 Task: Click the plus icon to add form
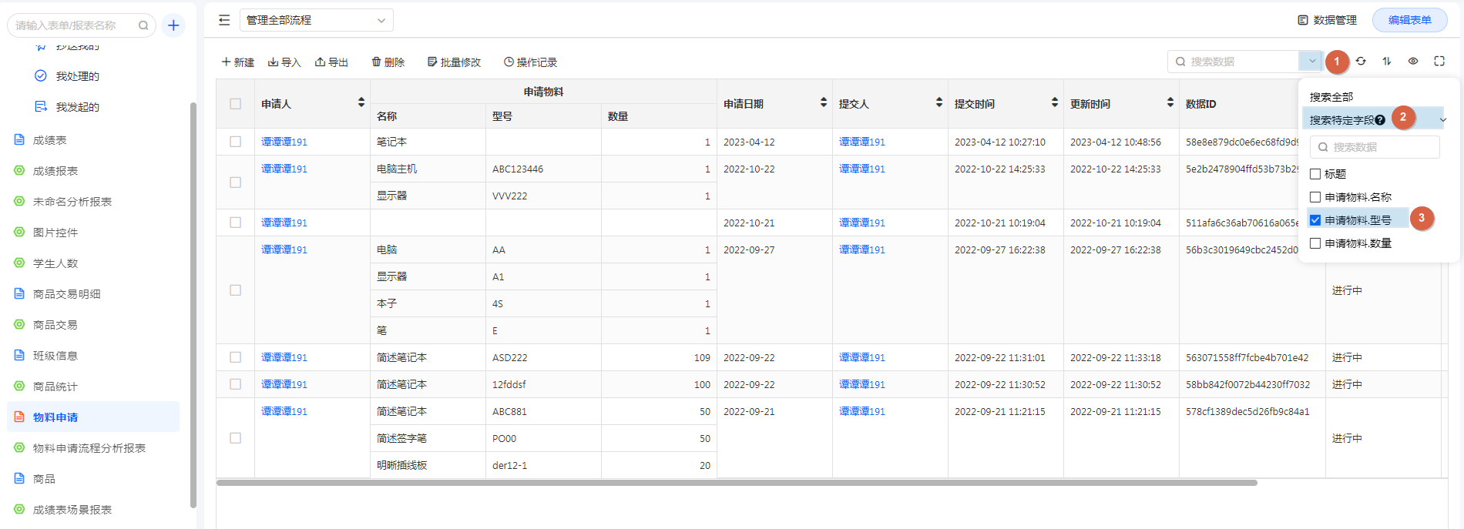[173, 25]
